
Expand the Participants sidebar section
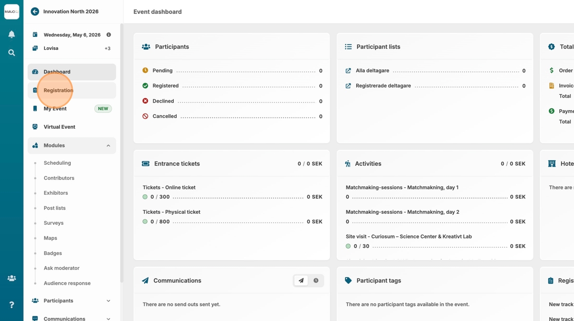coord(108,301)
